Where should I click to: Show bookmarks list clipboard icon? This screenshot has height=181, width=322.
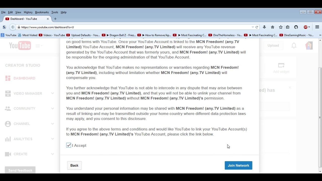[x=288, y=27]
